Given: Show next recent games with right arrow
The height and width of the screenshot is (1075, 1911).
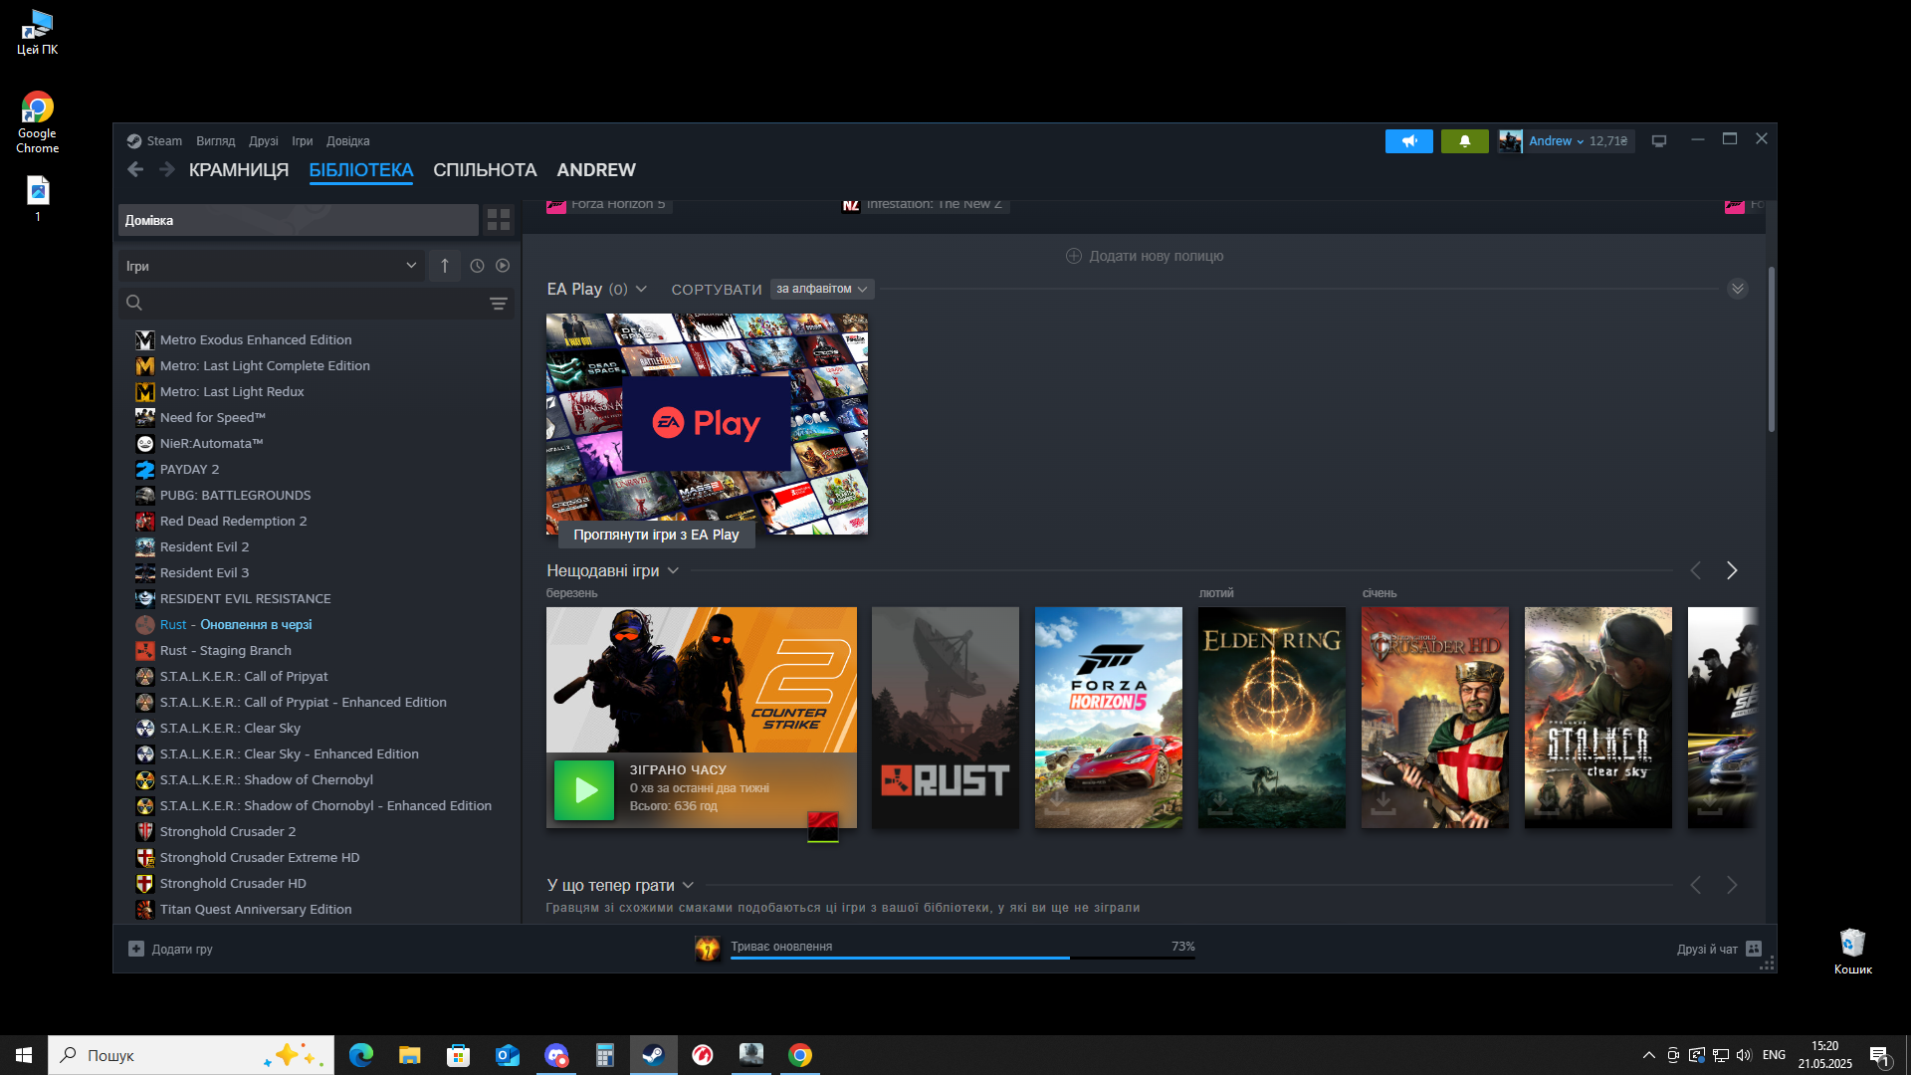Looking at the screenshot, I should pyautogui.click(x=1732, y=570).
